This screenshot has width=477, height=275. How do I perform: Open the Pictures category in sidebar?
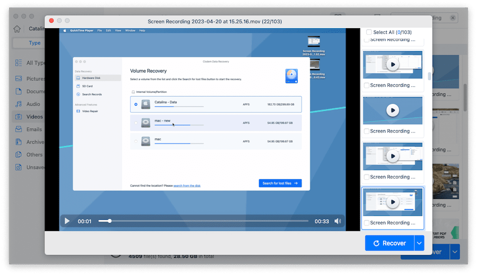coord(30,79)
